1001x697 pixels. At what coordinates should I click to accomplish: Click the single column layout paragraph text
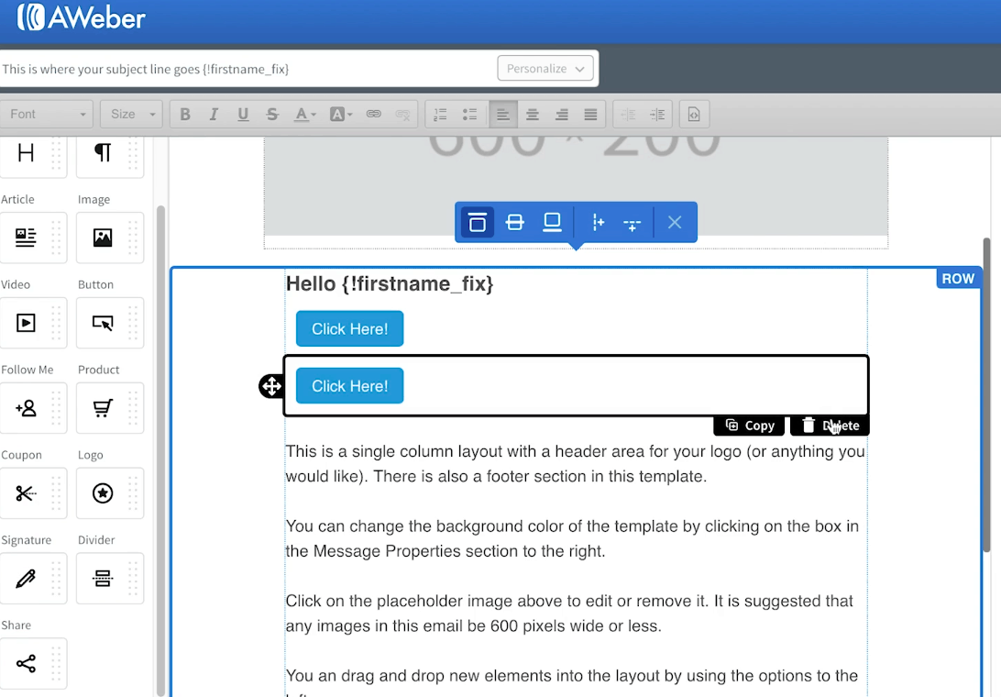pyautogui.click(x=575, y=464)
